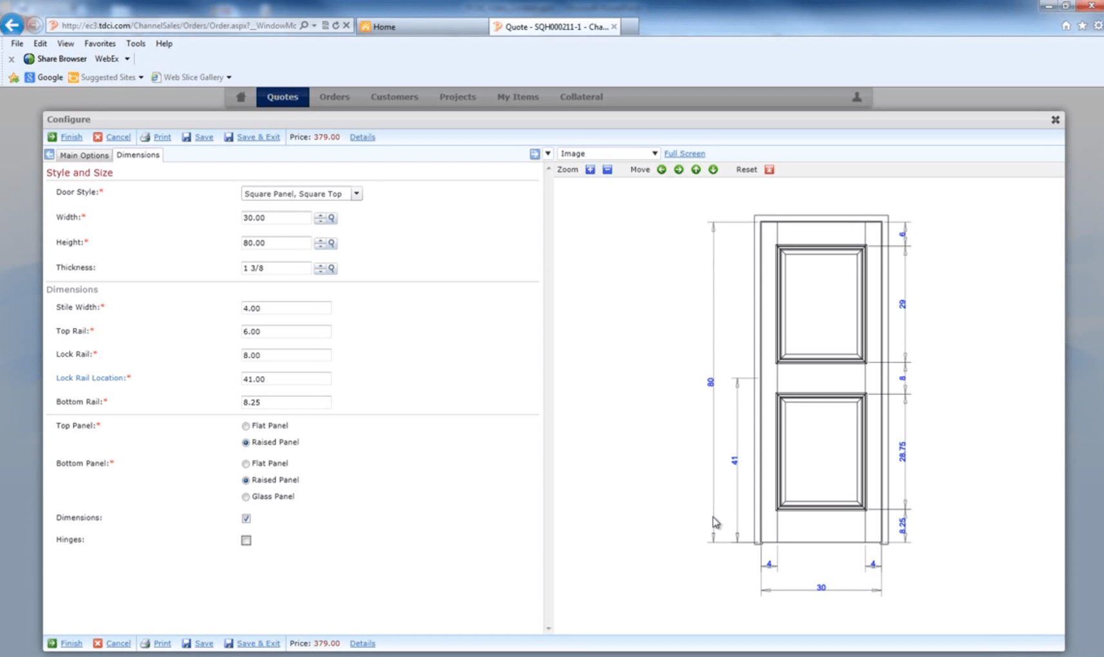Viewport: 1104px width, 657px height.
Task: Click the Full Screen link
Action: (685, 153)
